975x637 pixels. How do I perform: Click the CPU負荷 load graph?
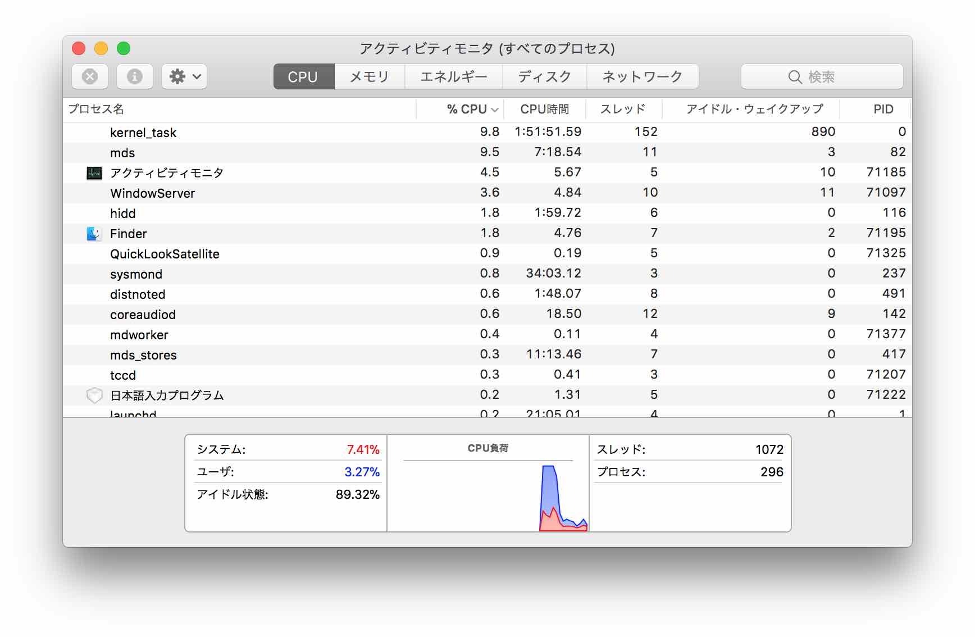(x=487, y=495)
